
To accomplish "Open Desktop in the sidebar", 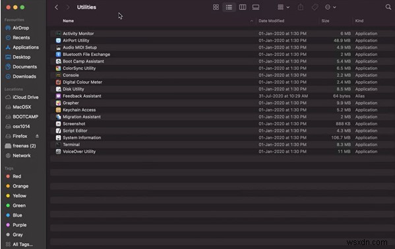I will coord(21,57).
